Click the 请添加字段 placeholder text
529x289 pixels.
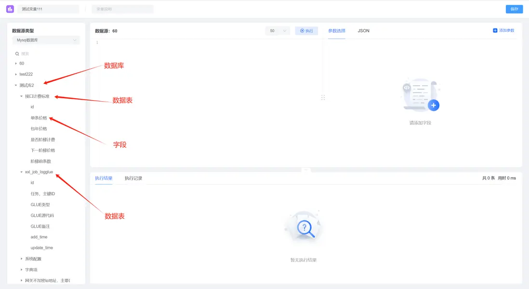[420, 123]
